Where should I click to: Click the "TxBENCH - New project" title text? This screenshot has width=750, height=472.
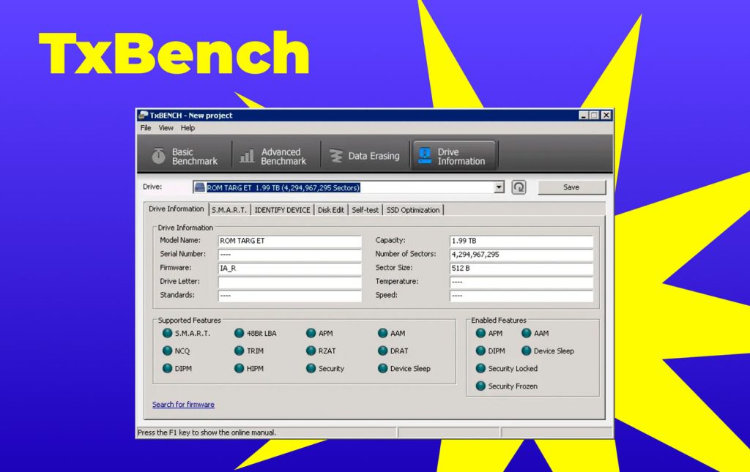191,115
